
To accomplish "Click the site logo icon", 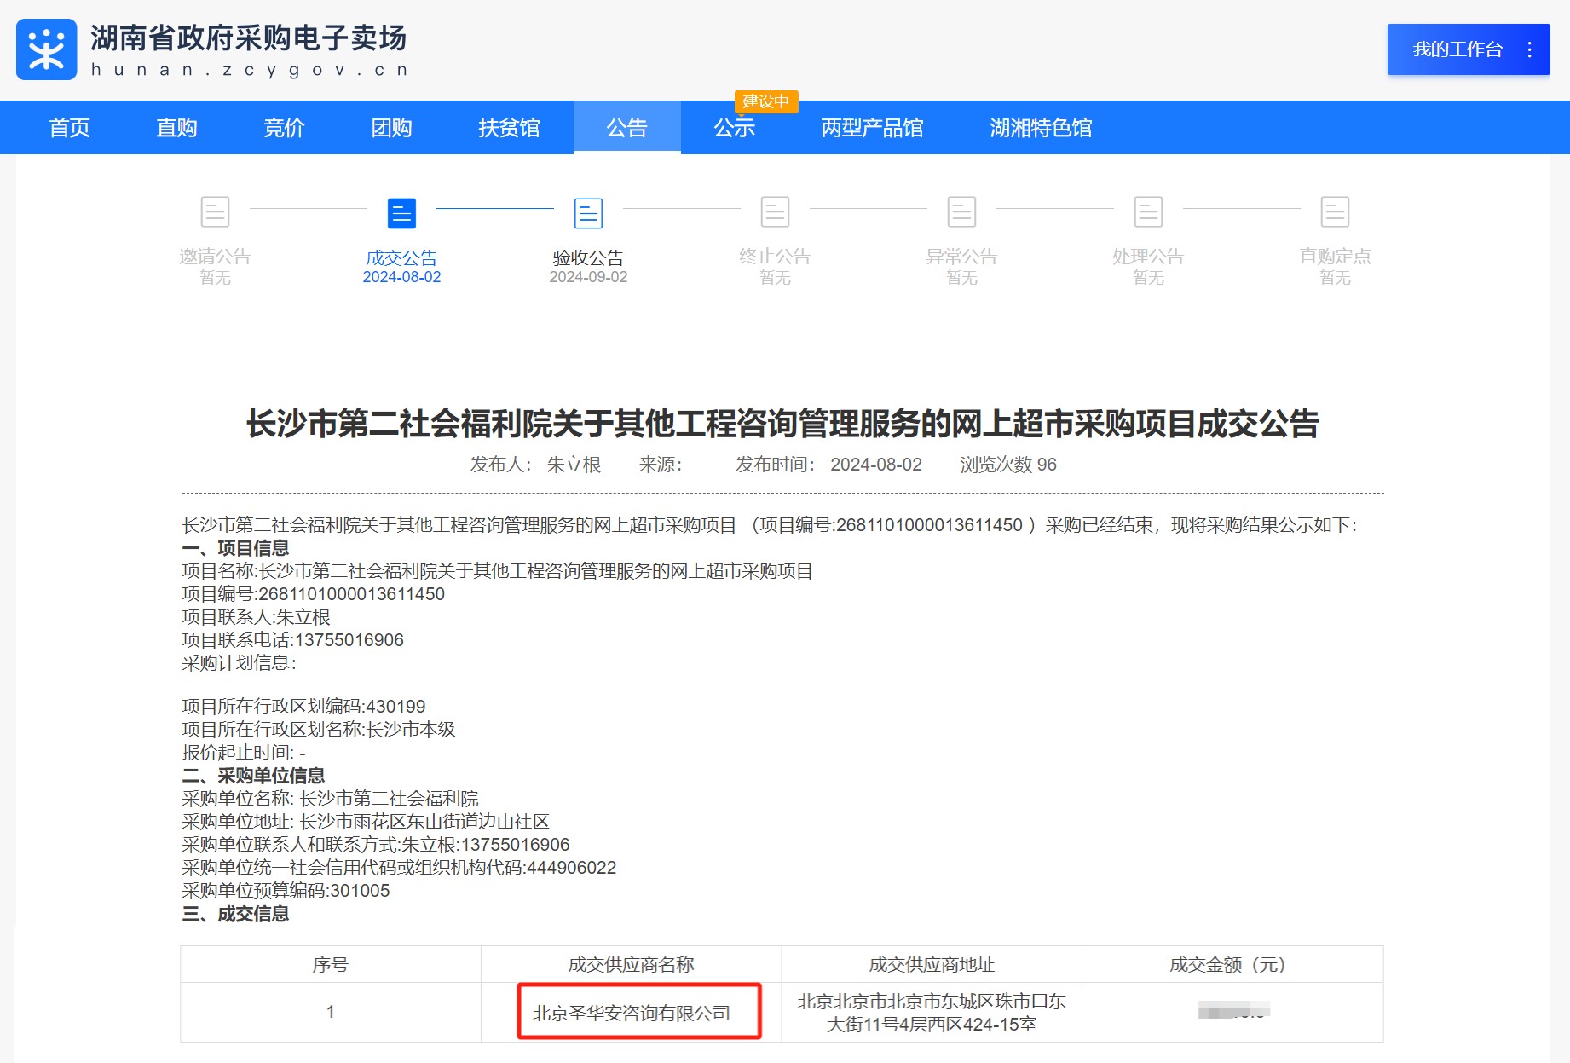I will (46, 49).
